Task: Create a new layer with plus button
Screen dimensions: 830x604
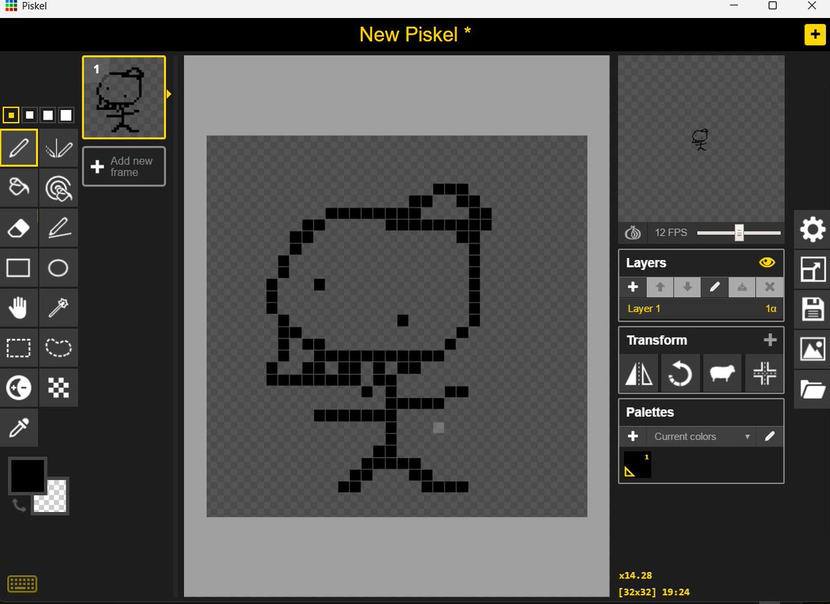Action: [633, 287]
